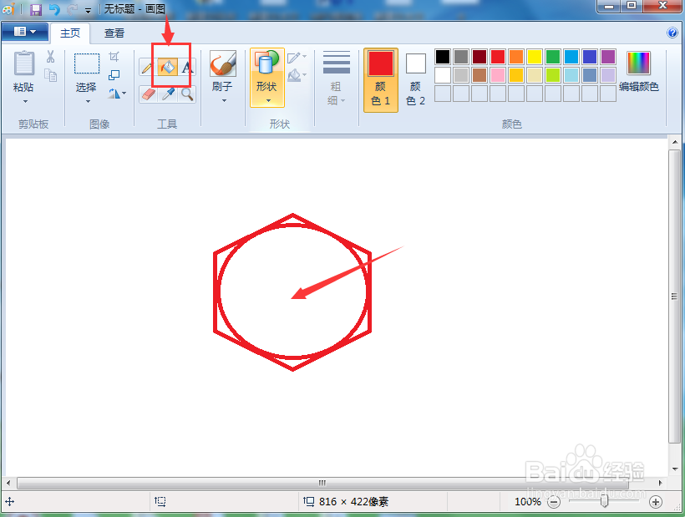Open the shape Outline dropdown
The width and height of the screenshot is (685, 517).
pos(297,57)
